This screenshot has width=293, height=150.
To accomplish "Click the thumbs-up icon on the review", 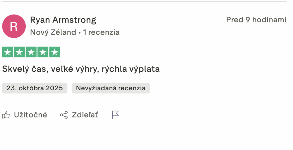I will tap(6, 115).
